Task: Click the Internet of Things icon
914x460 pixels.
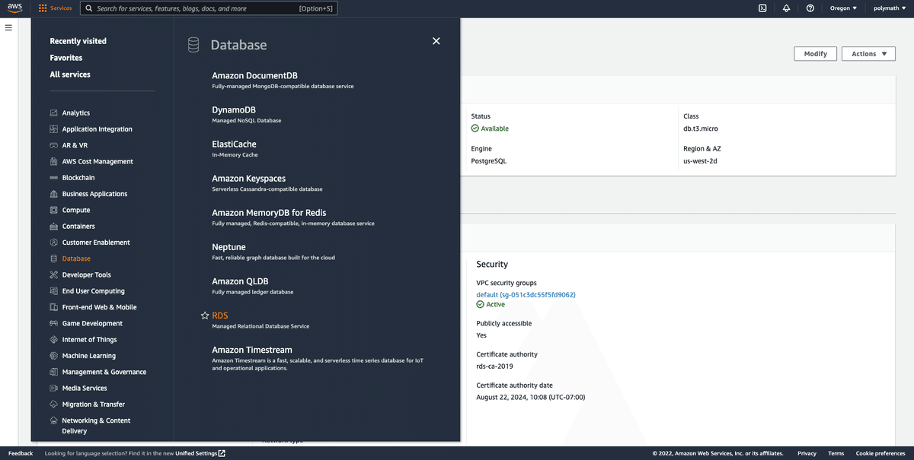Action: (x=54, y=340)
